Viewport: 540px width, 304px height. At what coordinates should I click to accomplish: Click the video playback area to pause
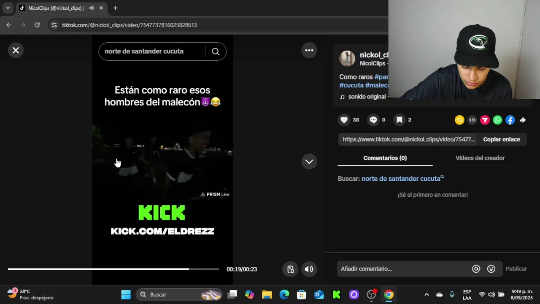pyautogui.click(x=162, y=160)
